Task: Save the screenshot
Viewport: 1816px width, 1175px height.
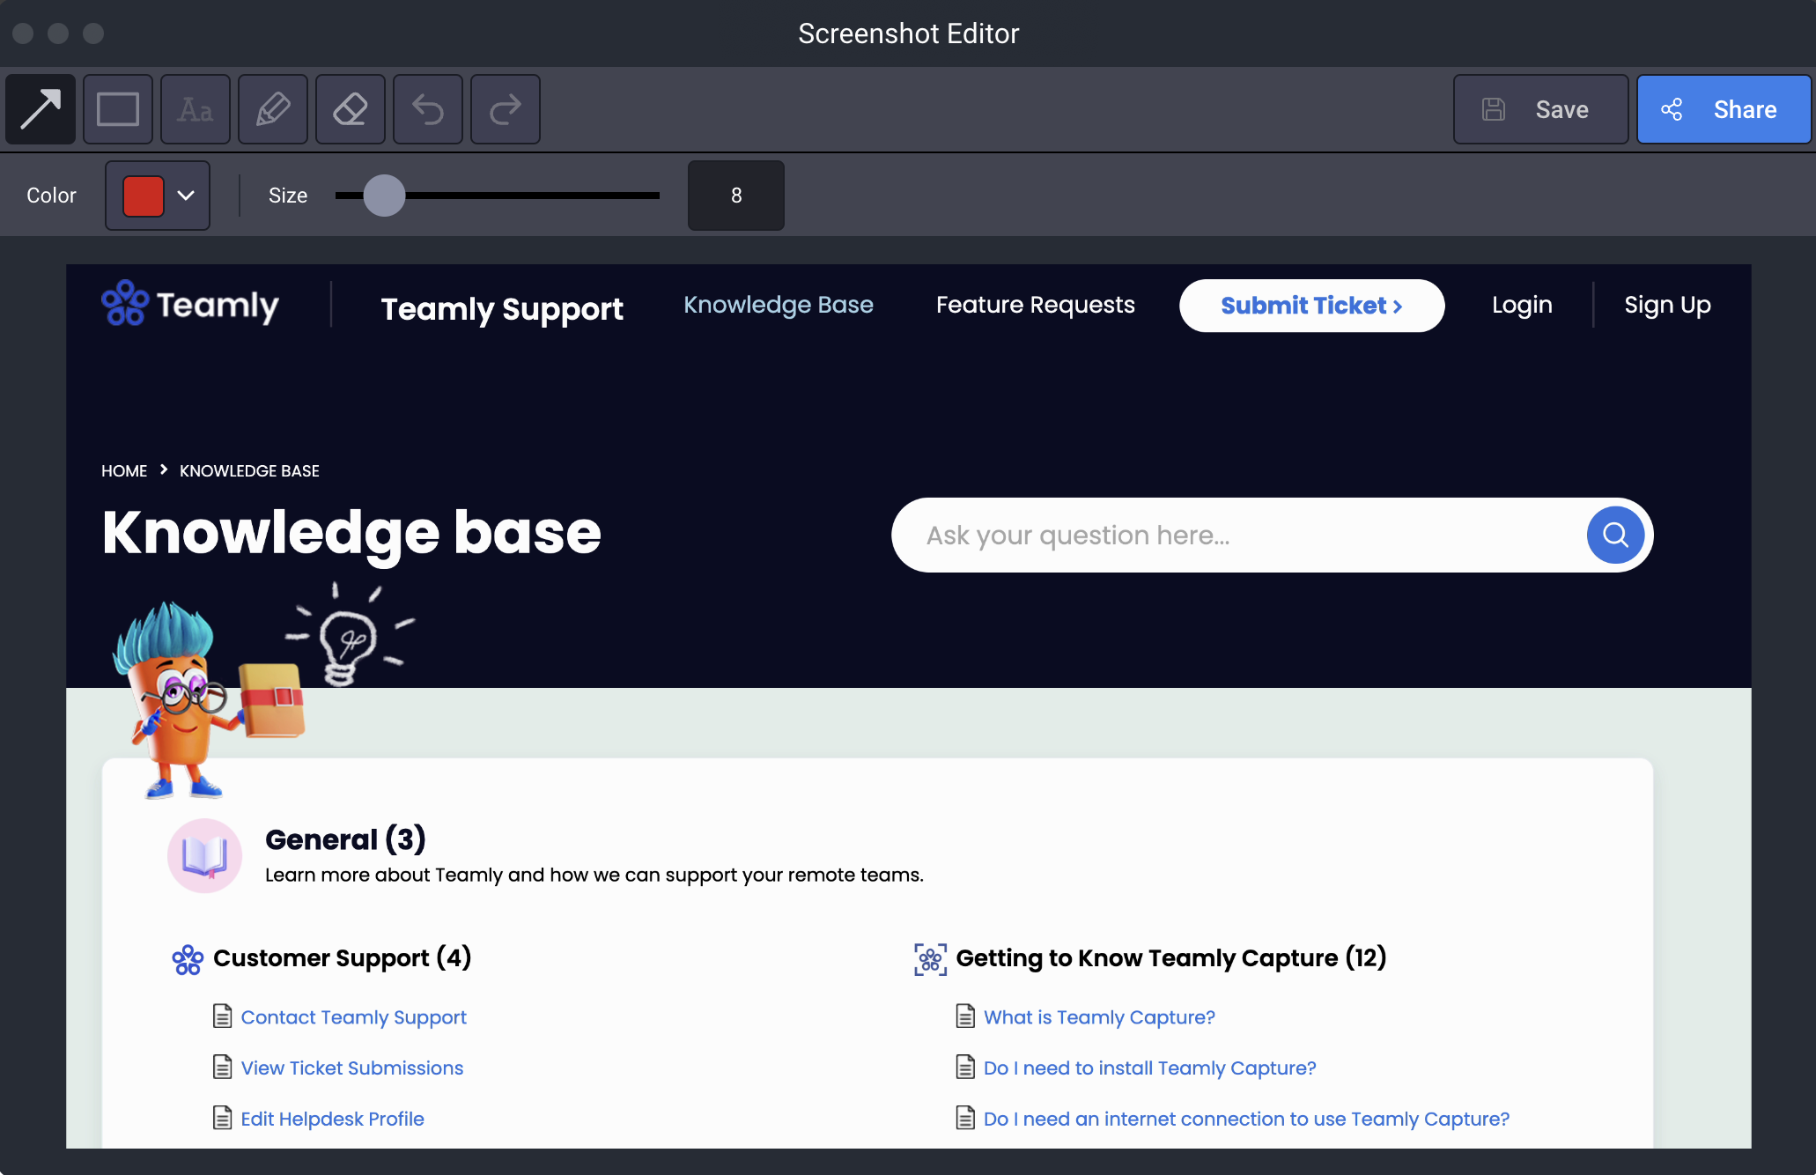Action: [1540, 109]
